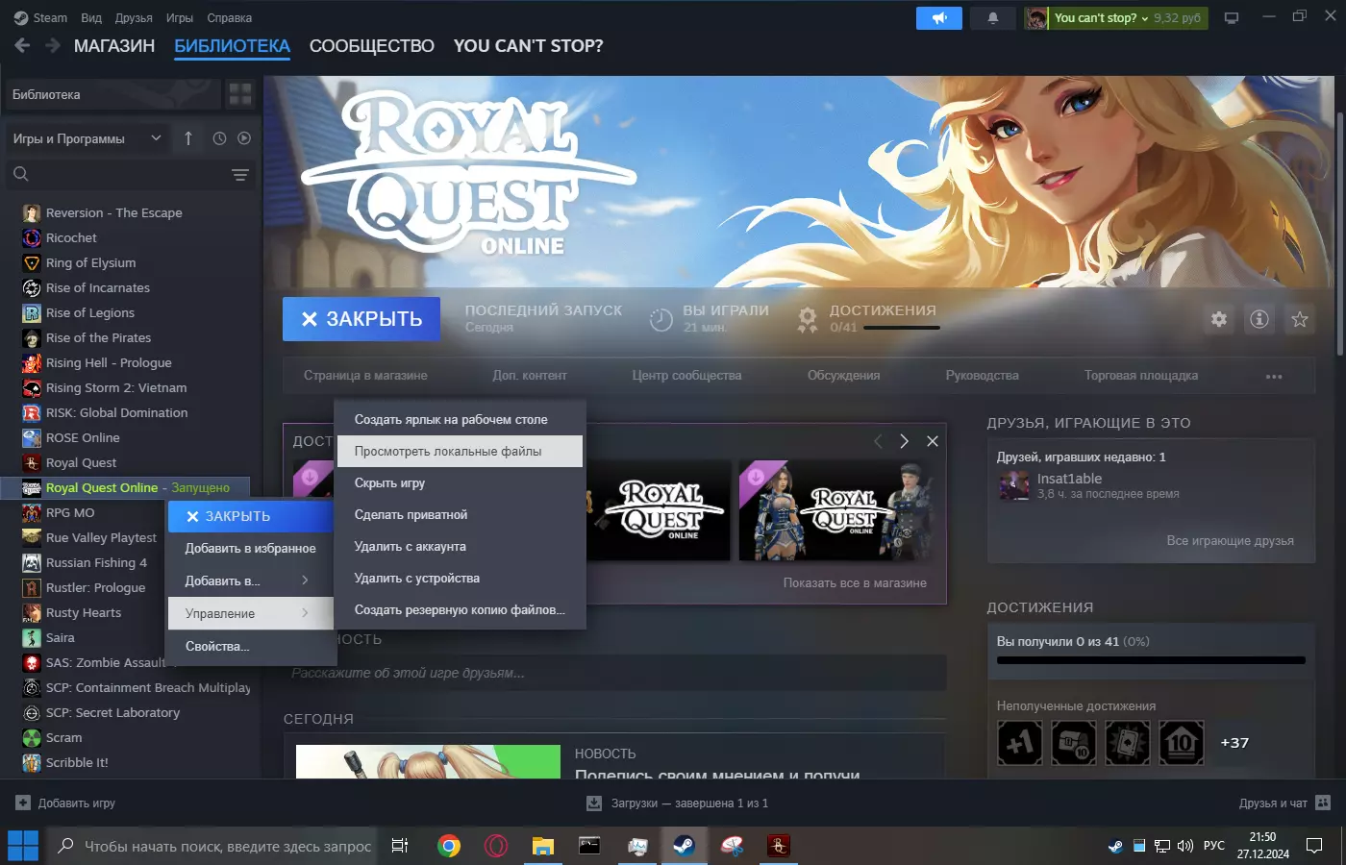Viewport: 1346px width, 865px height.
Task: Open Windows notification center icon
Action: (1314, 846)
